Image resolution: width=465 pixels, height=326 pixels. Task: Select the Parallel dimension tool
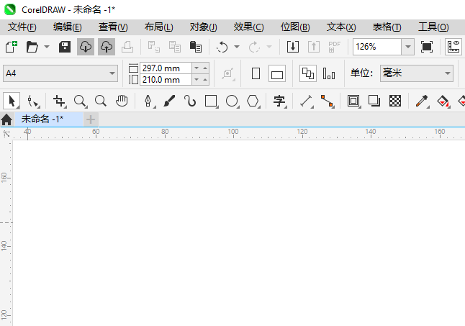307,101
